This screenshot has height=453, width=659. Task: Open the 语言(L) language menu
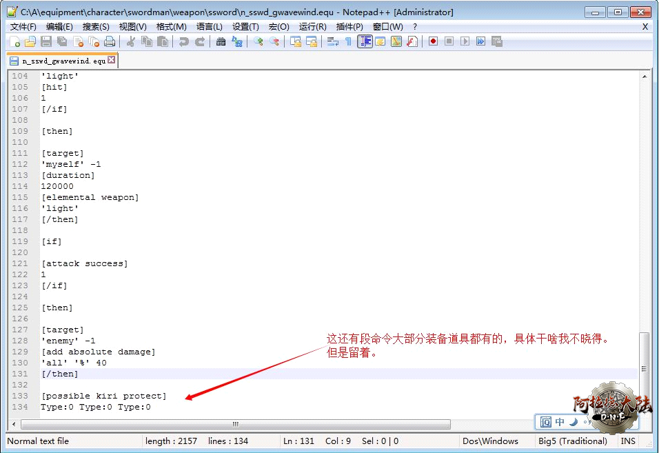210,26
